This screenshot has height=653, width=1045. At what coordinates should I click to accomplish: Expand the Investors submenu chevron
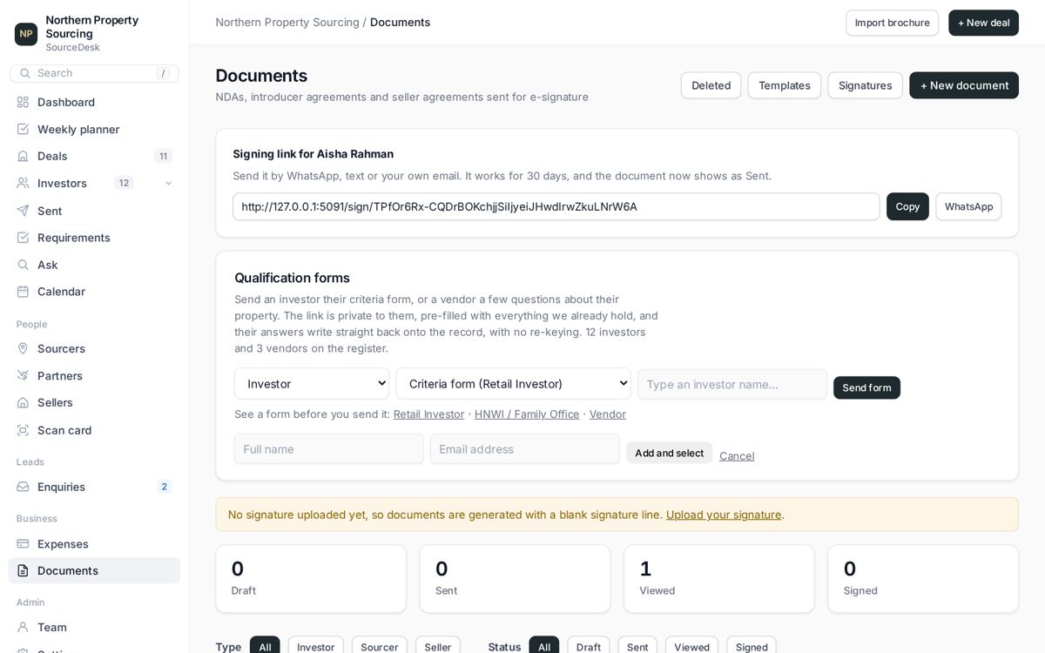pos(168,183)
